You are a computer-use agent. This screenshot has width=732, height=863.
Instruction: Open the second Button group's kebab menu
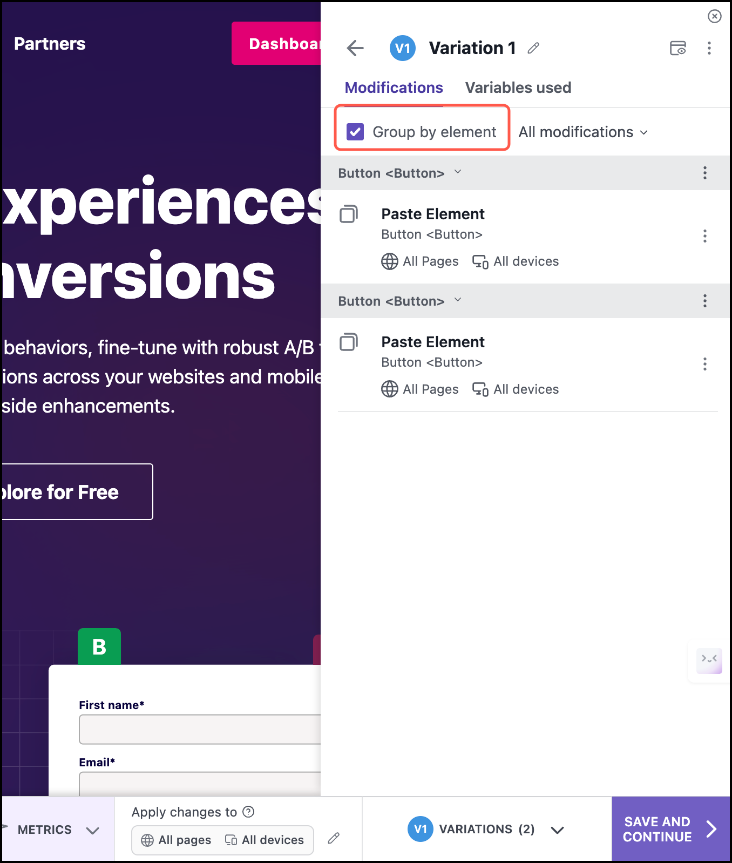click(704, 301)
